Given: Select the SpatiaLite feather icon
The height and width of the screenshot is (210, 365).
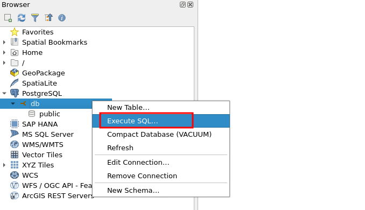Looking at the screenshot, I should (x=15, y=83).
